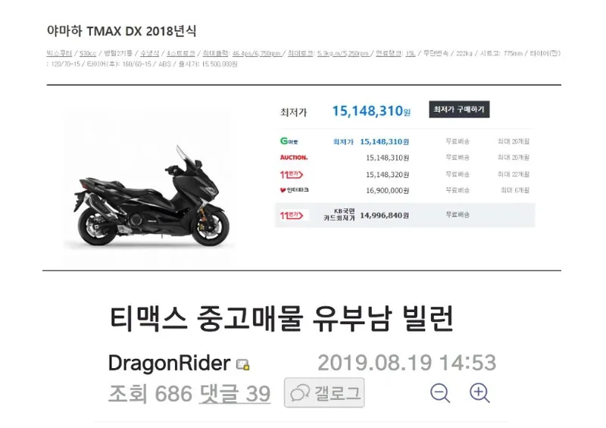
Task: Open the 댓글 39 comments link
Action: coord(235,394)
